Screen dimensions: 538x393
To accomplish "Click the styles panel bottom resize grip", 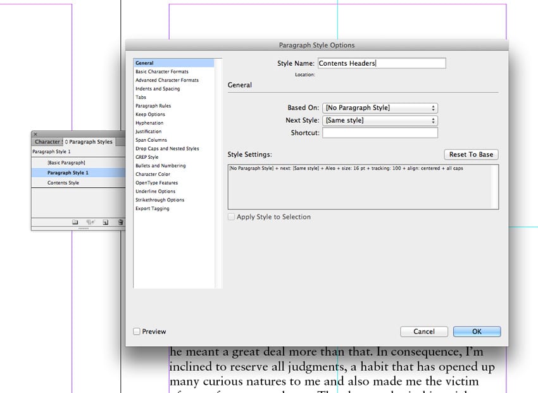I will pyautogui.click(x=84, y=228).
